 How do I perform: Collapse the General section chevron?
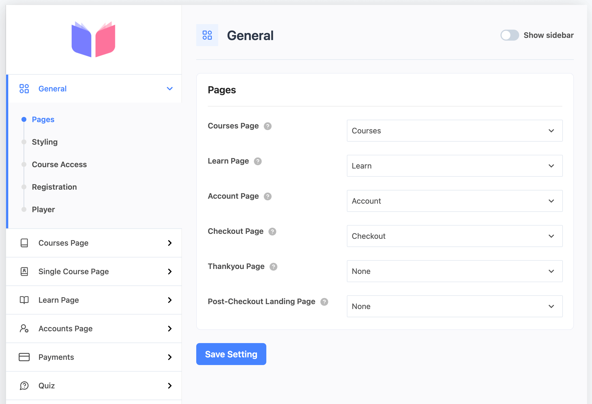pos(170,89)
